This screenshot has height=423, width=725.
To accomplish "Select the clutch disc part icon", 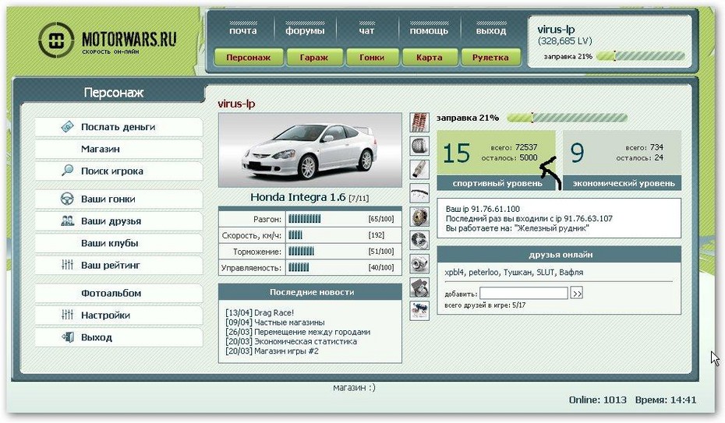I will (419, 217).
